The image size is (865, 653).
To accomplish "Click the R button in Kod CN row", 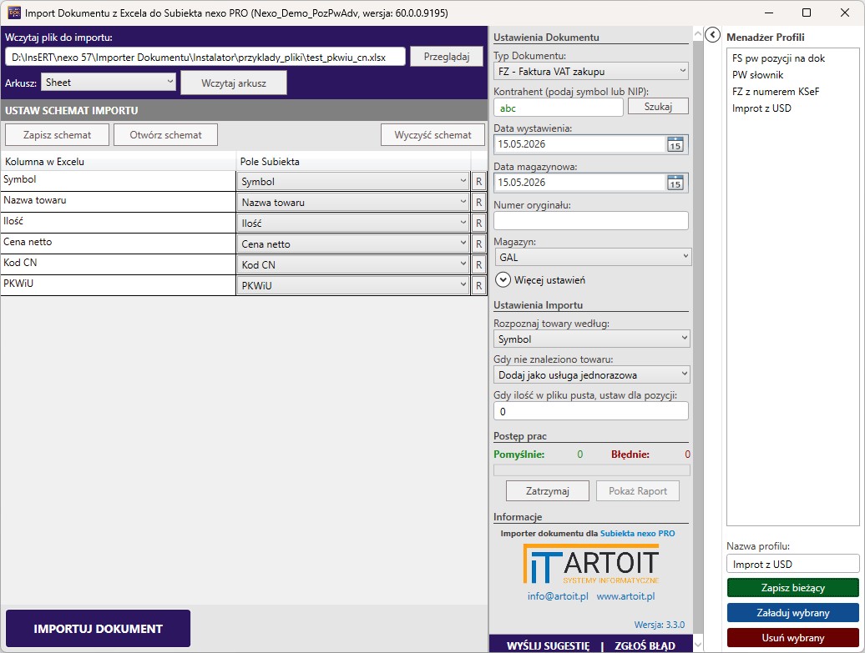I will coord(478,264).
